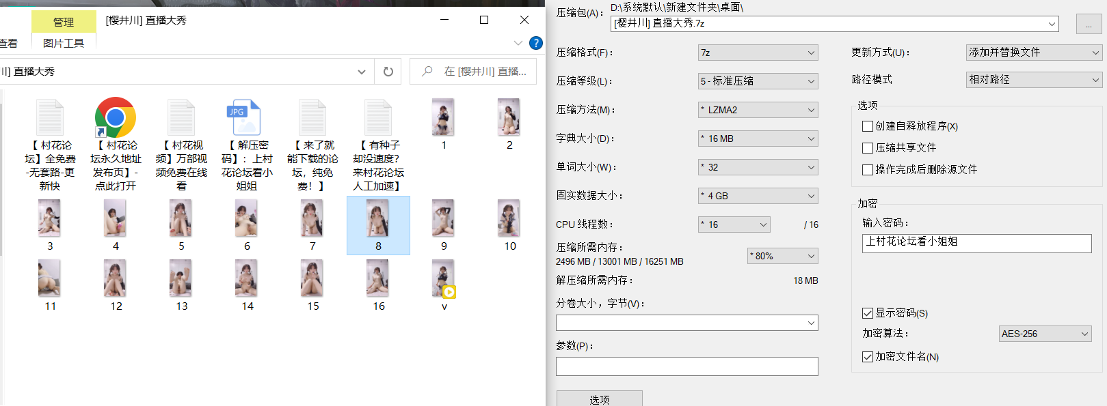Select image file named 6
This screenshot has height=406, width=1107.
[247, 225]
